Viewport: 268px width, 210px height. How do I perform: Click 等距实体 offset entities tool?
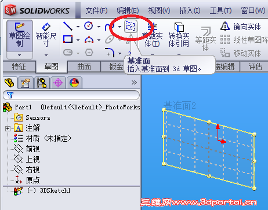(205, 39)
